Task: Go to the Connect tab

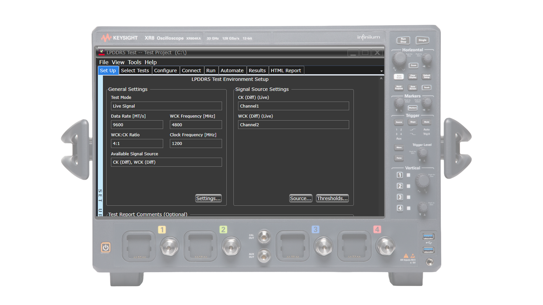Action: pos(191,70)
